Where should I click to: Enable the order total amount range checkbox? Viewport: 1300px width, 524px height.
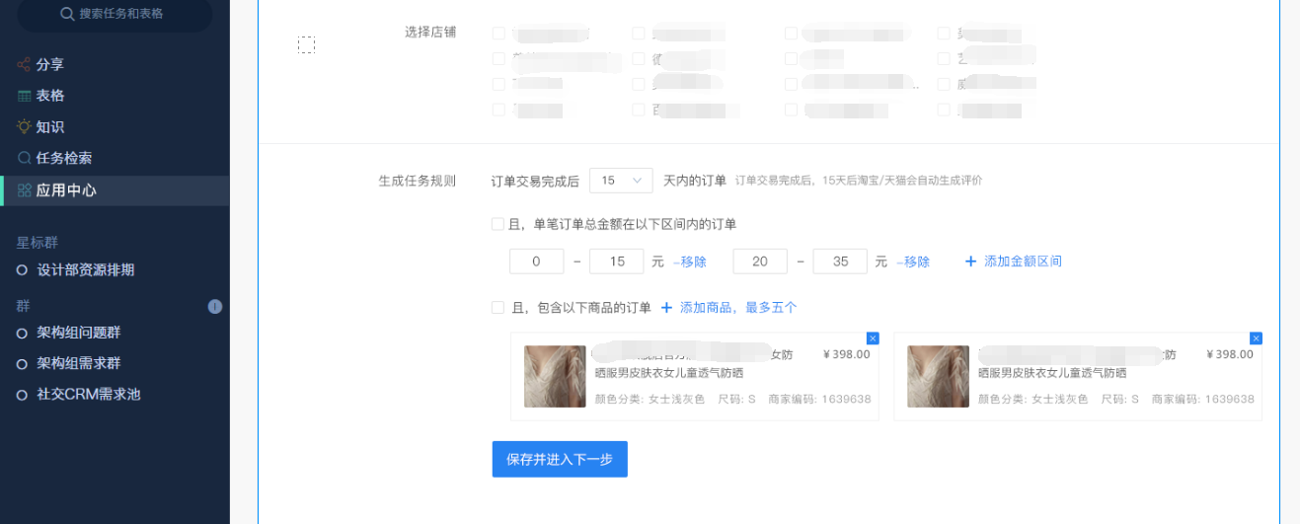coord(497,224)
